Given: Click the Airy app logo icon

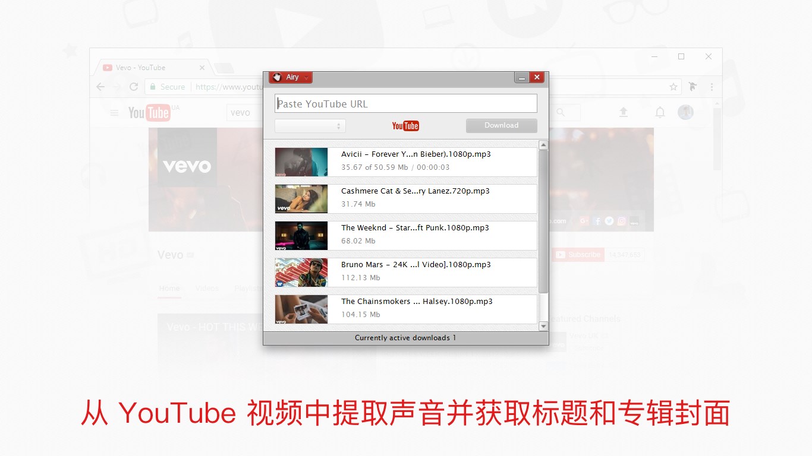Looking at the screenshot, I should 276,77.
